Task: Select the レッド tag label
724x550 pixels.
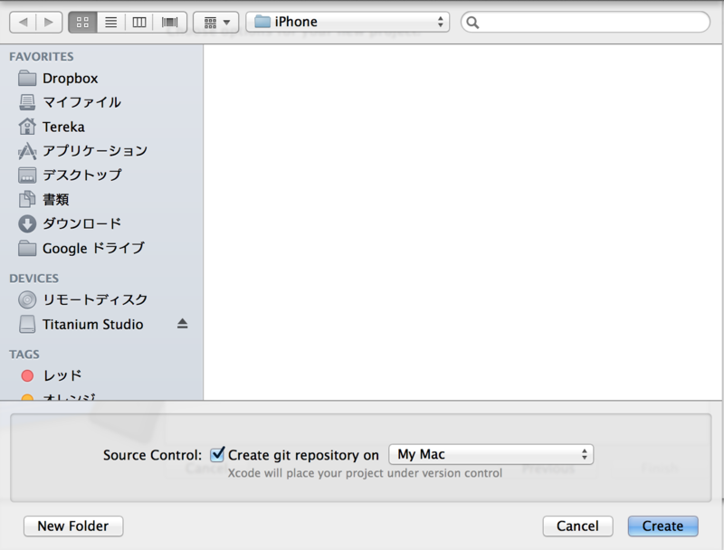Action: (x=62, y=375)
